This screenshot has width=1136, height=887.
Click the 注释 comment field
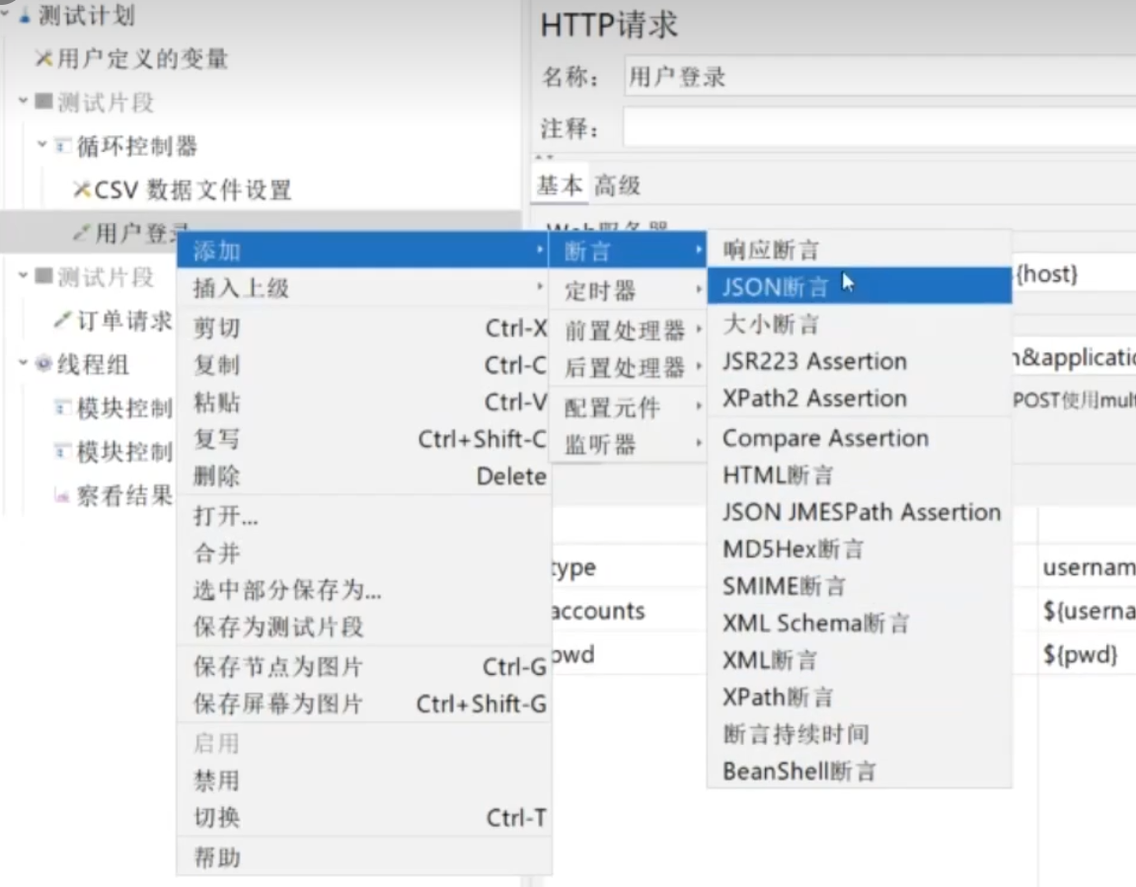coord(879,127)
